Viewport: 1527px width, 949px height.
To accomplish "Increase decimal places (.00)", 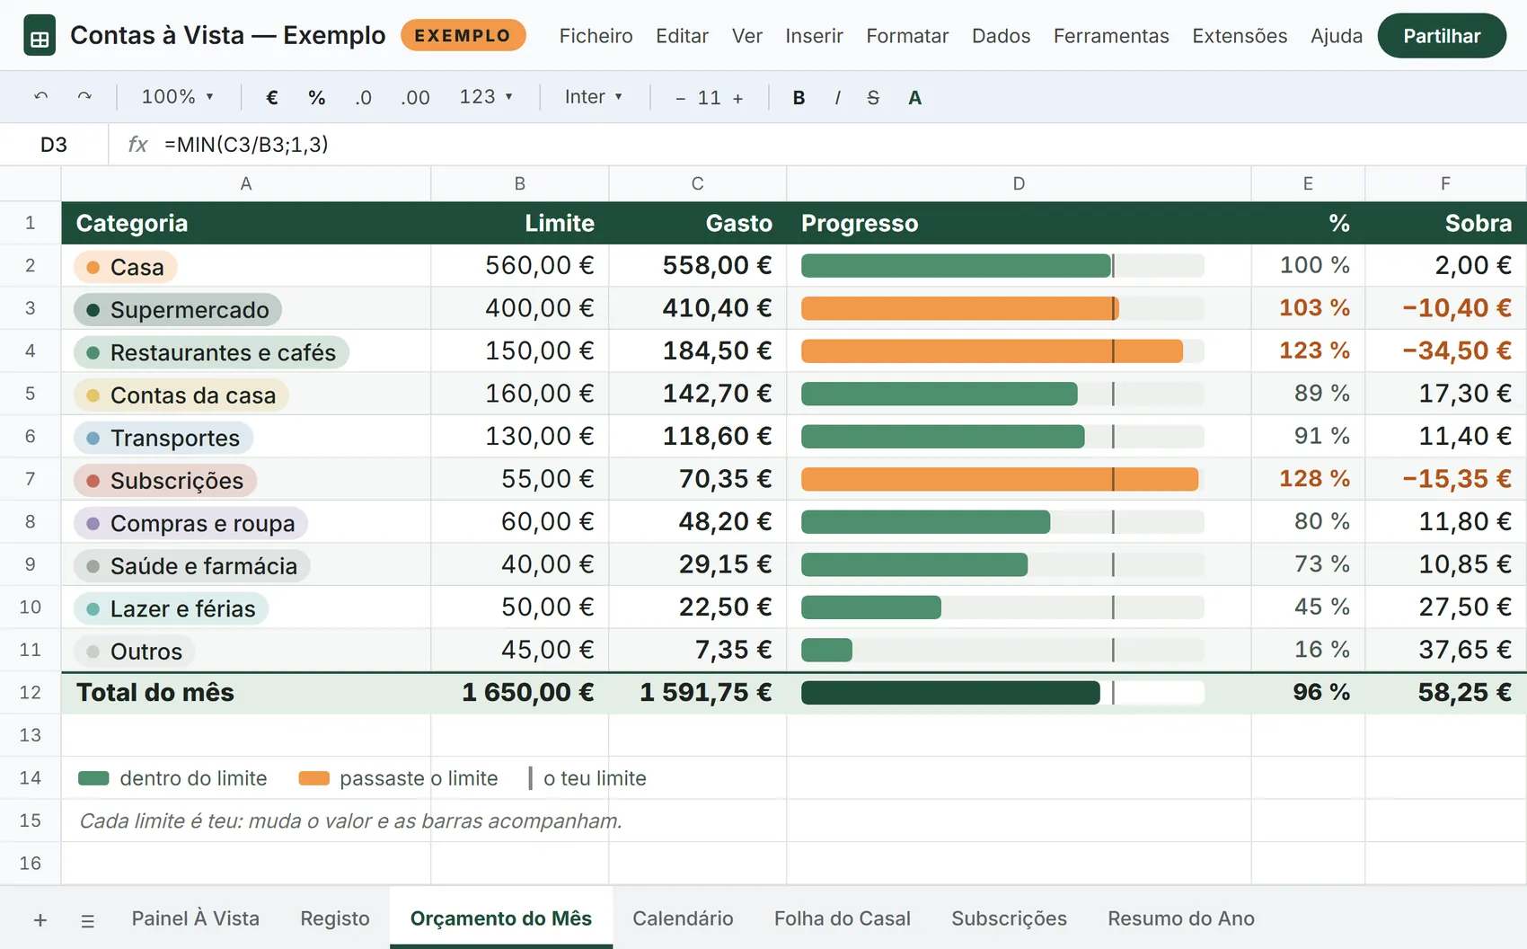I will [415, 97].
